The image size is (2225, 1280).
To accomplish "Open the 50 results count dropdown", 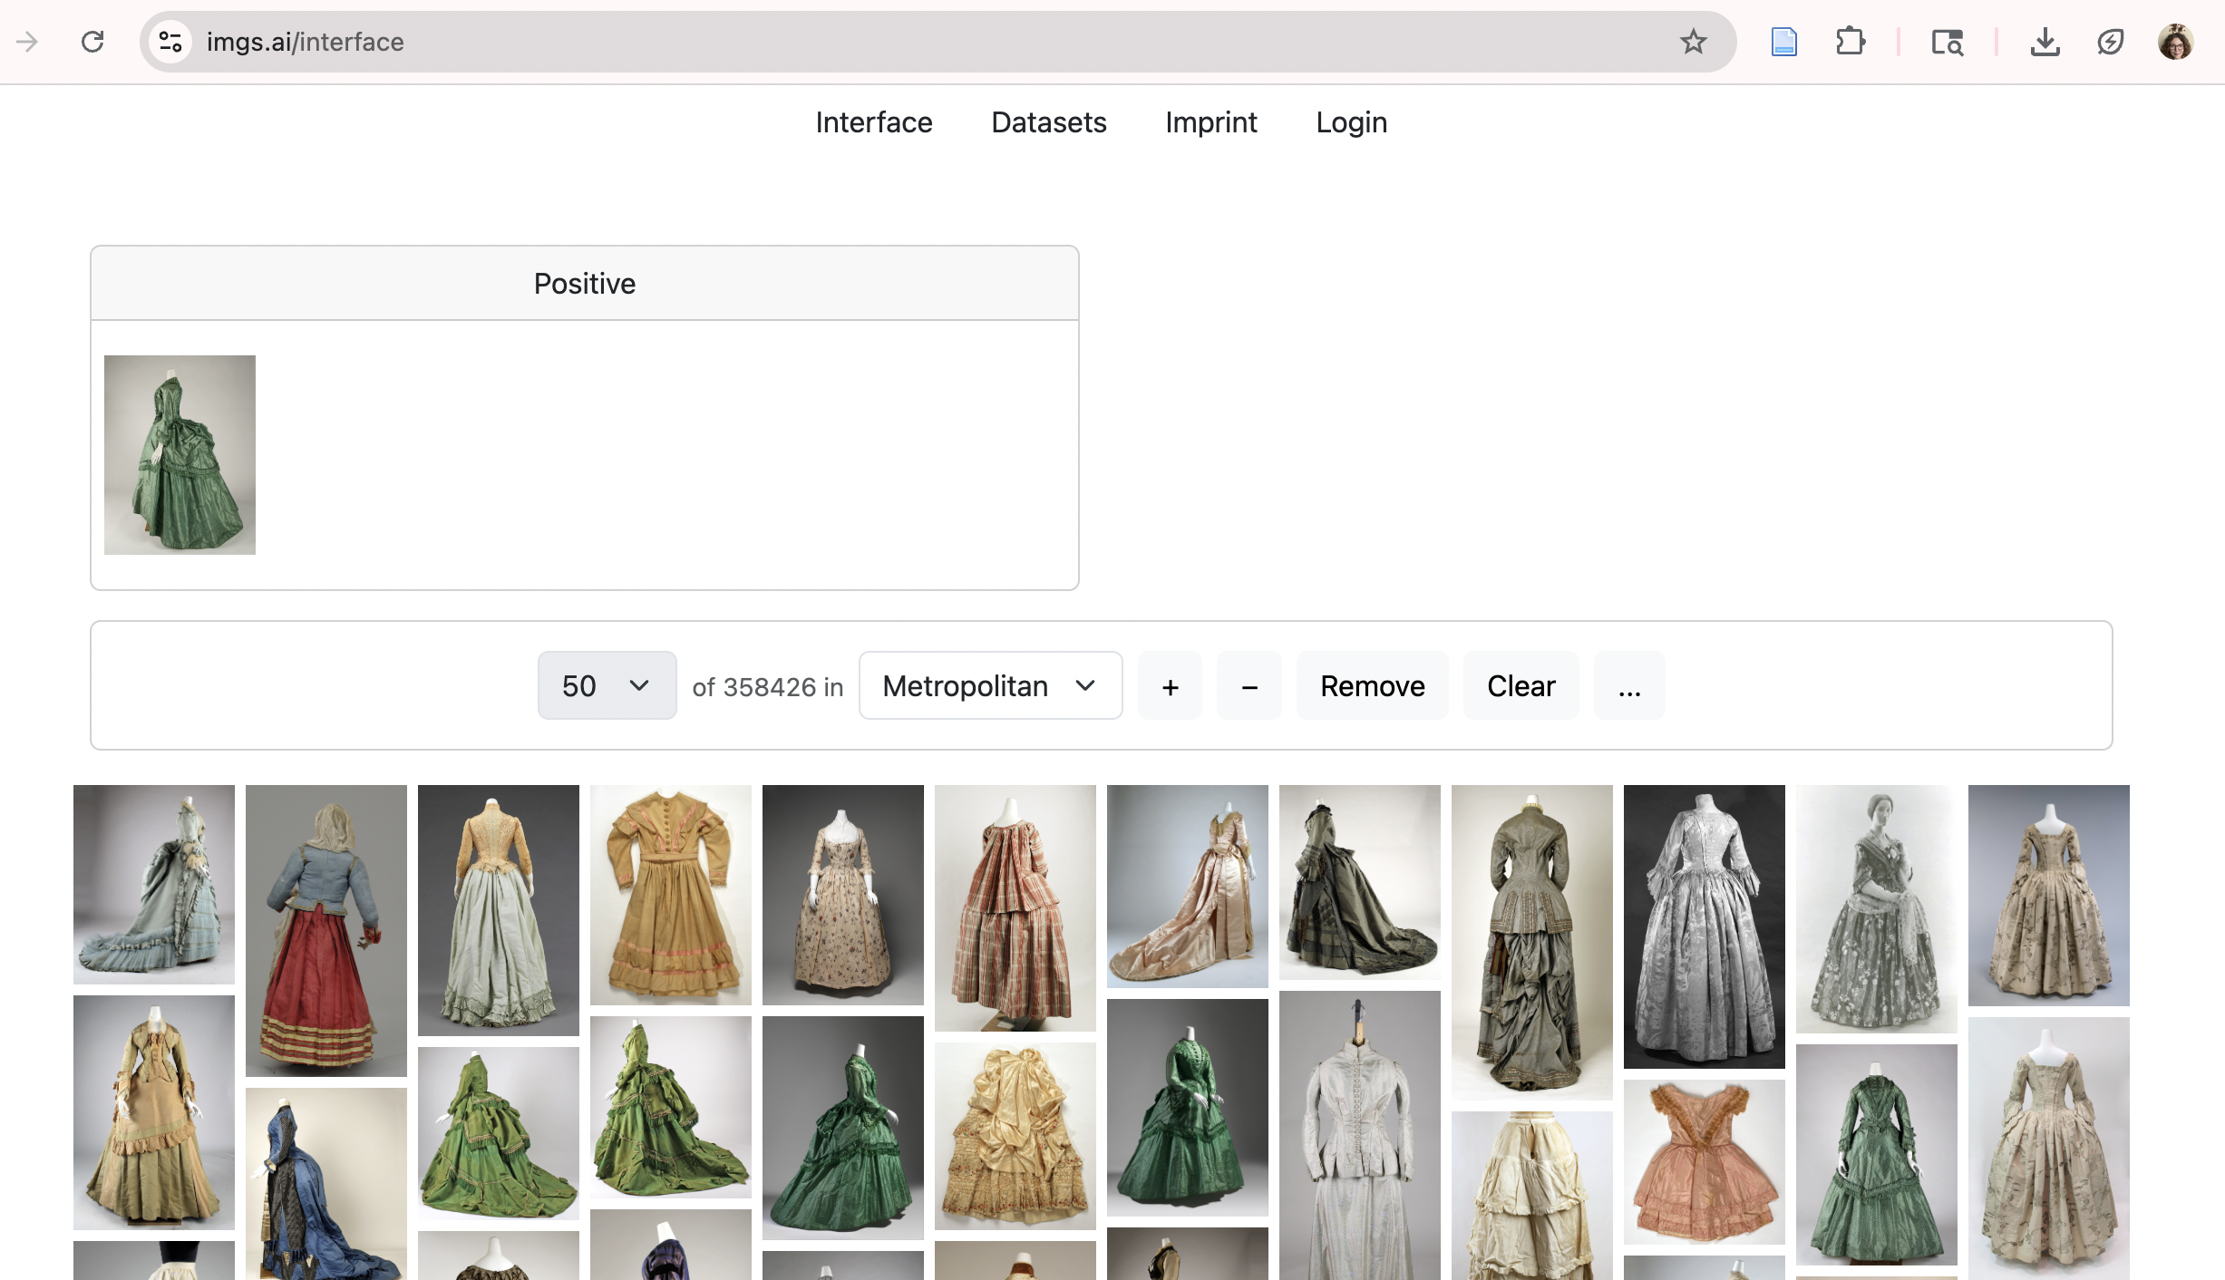I will (607, 685).
